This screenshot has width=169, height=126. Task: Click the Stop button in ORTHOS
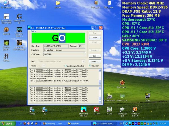coord(95,38)
